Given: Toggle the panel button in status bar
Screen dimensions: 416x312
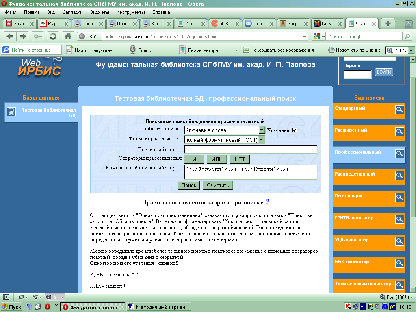Looking at the screenshot, I should point(6,297).
